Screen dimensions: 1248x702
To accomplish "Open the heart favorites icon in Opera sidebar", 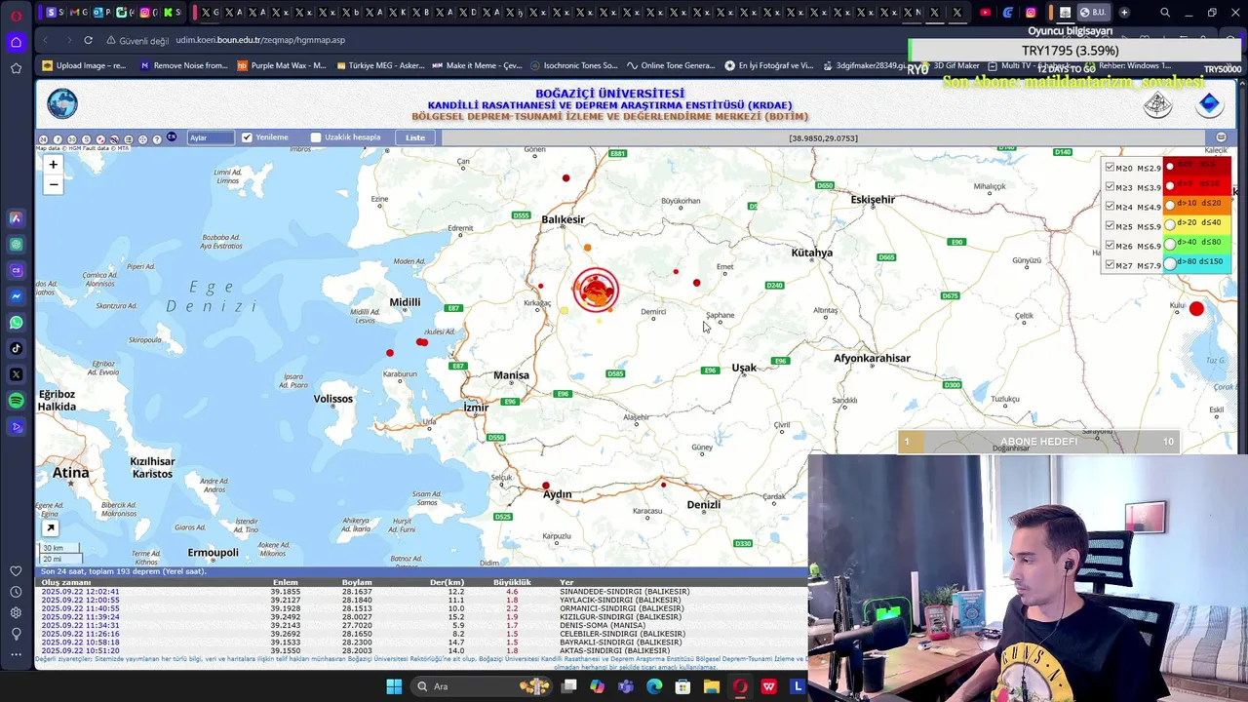I will click(x=16, y=571).
